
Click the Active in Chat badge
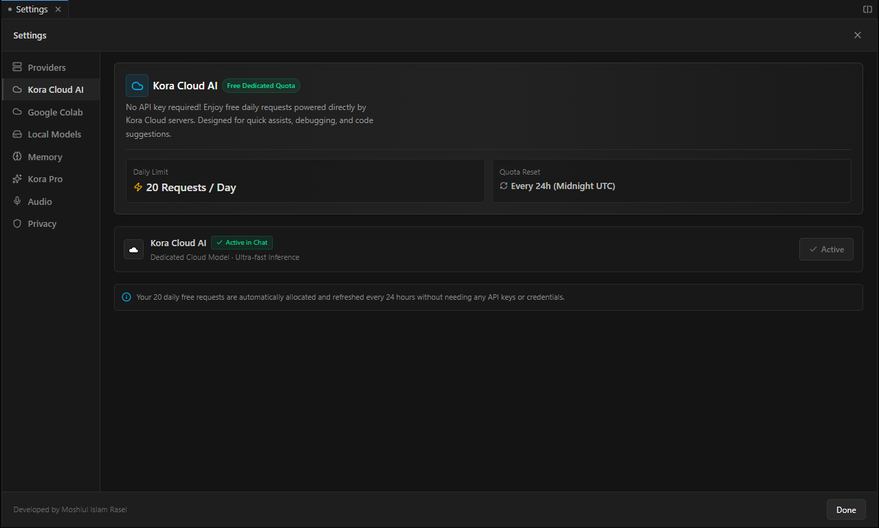pos(242,243)
